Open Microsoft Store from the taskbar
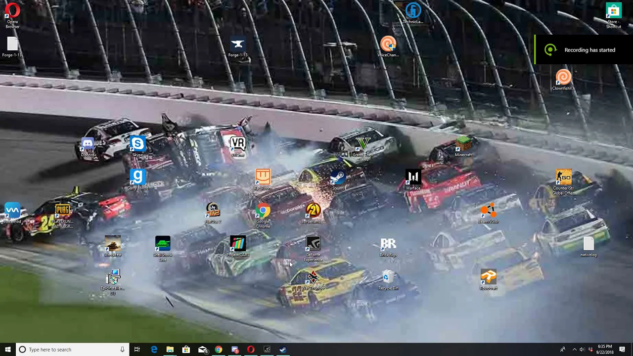 tap(186, 350)
